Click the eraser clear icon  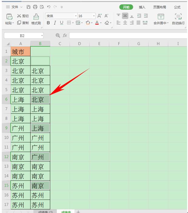107,23
